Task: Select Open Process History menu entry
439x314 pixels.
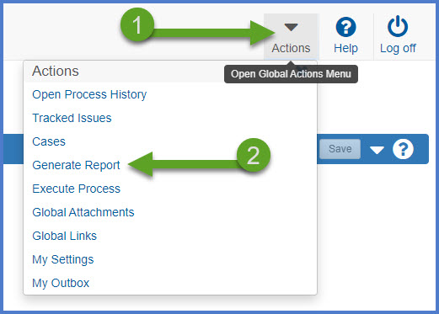Action: coord(89,94)
